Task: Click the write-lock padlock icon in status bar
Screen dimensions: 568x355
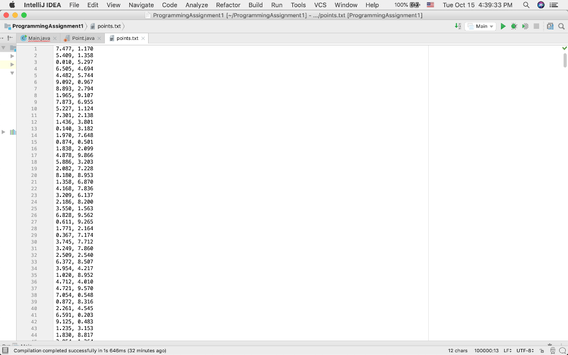Action: pos(542,351)
